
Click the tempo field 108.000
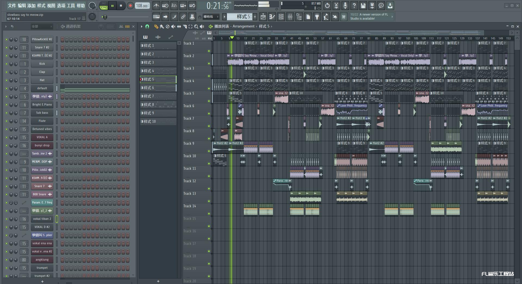click(142, 5)
